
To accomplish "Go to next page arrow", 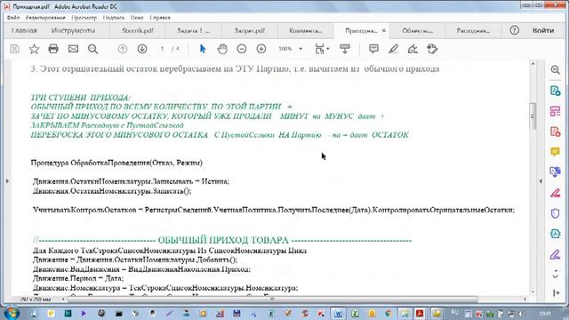I will click(142, 49).
